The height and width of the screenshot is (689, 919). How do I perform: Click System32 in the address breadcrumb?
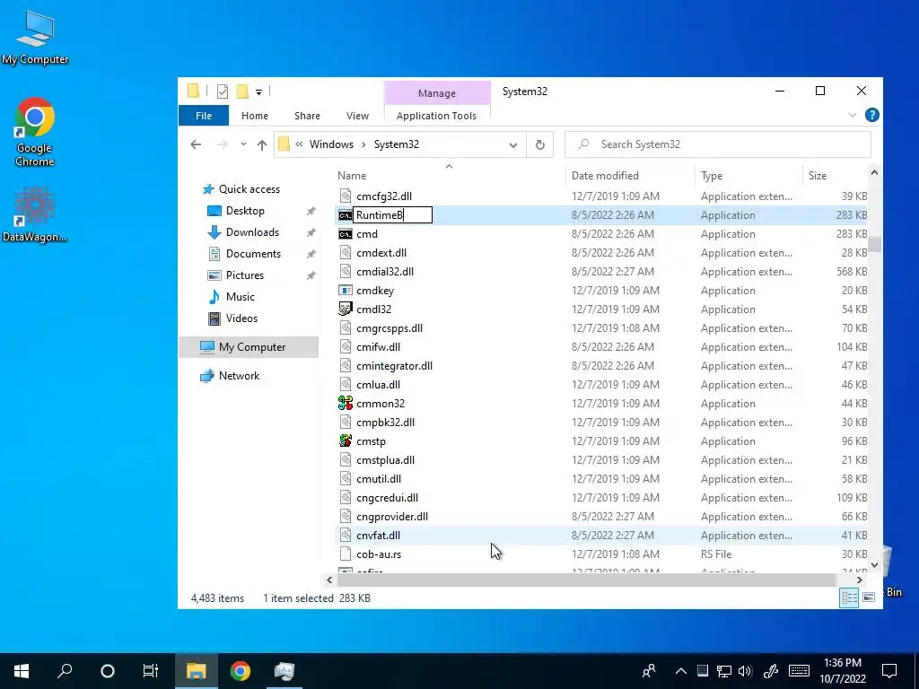click(396, 144)
